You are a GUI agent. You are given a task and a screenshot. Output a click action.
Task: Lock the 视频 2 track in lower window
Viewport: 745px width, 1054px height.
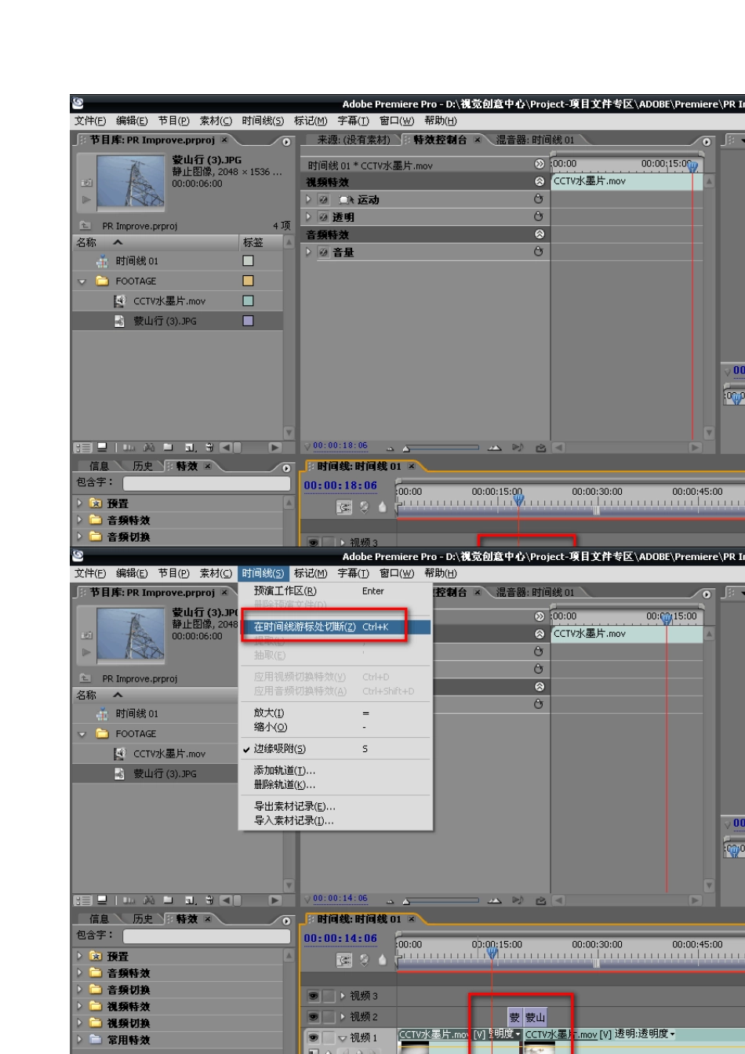pyautogui.click(x=329, y=1017)
